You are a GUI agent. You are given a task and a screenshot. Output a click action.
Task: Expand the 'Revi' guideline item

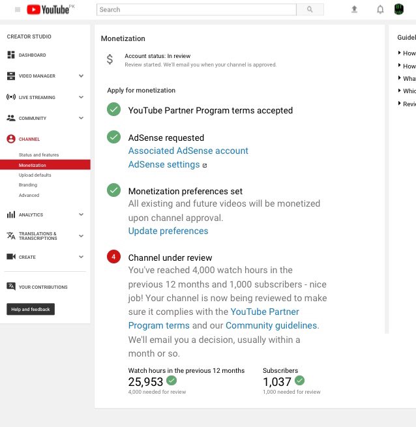click(407, 104)
